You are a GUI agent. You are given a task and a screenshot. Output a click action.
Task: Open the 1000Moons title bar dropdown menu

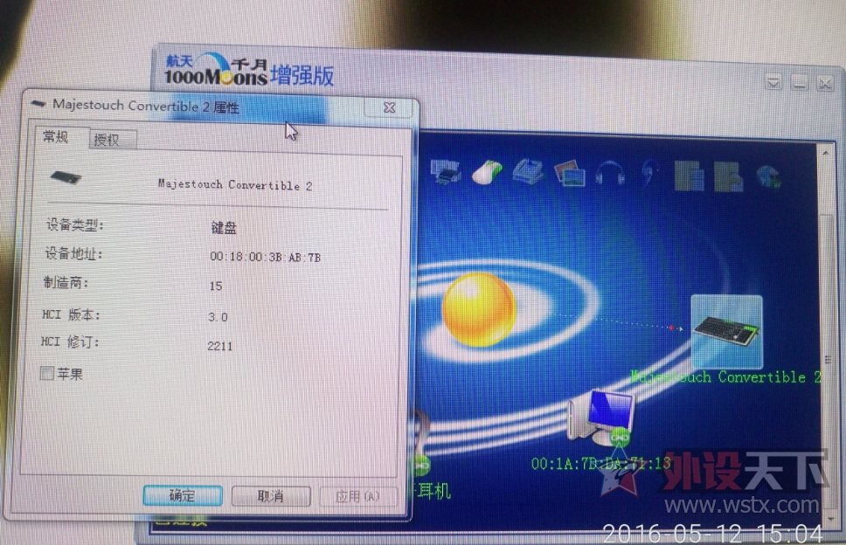[773, 82]
